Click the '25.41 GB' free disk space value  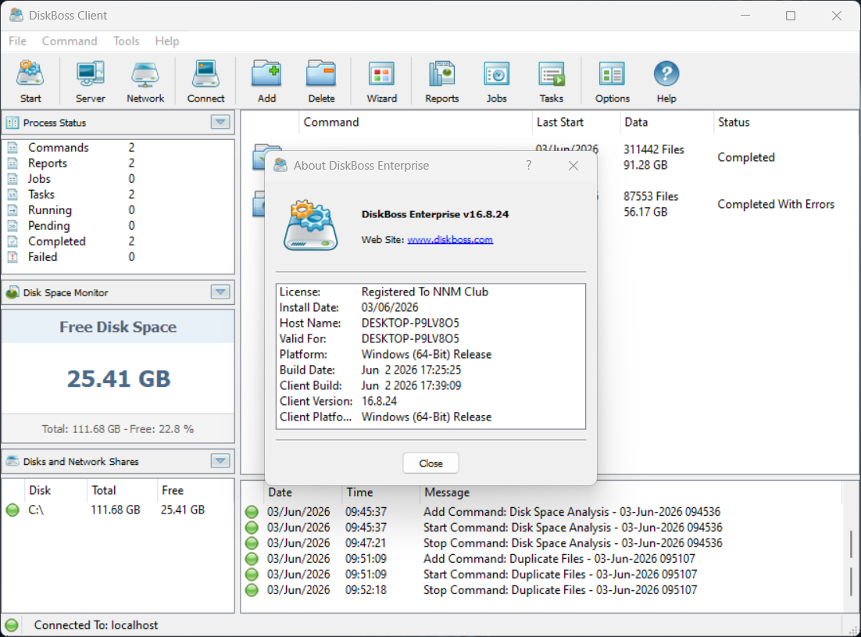119,378
